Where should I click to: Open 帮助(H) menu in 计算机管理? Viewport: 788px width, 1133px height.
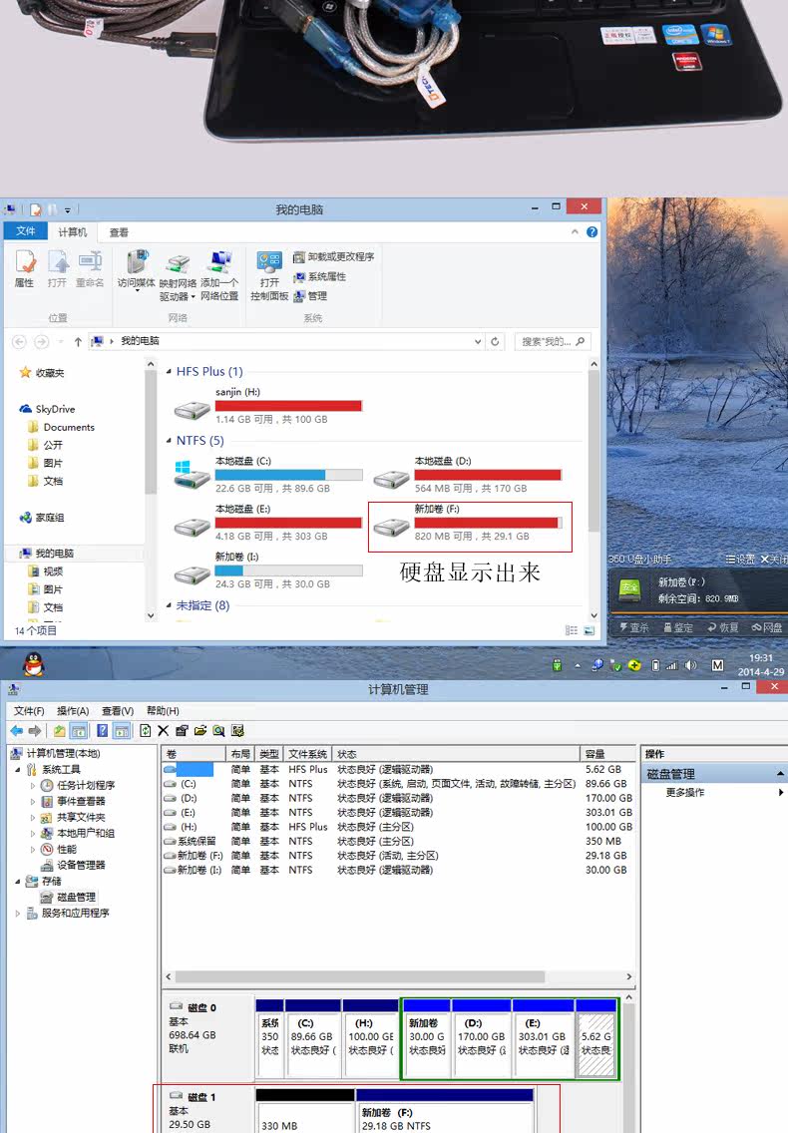tap(163, 711)
